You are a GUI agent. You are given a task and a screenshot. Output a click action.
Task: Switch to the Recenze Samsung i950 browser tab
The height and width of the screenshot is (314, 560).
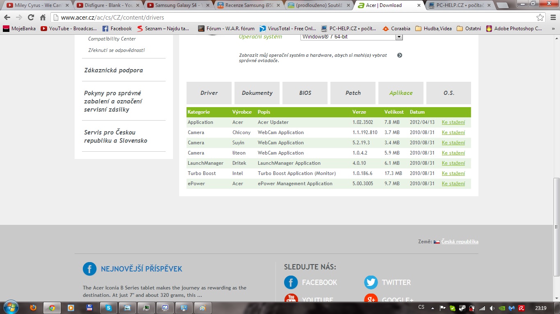pyautogui.click(x=248, y=5)
